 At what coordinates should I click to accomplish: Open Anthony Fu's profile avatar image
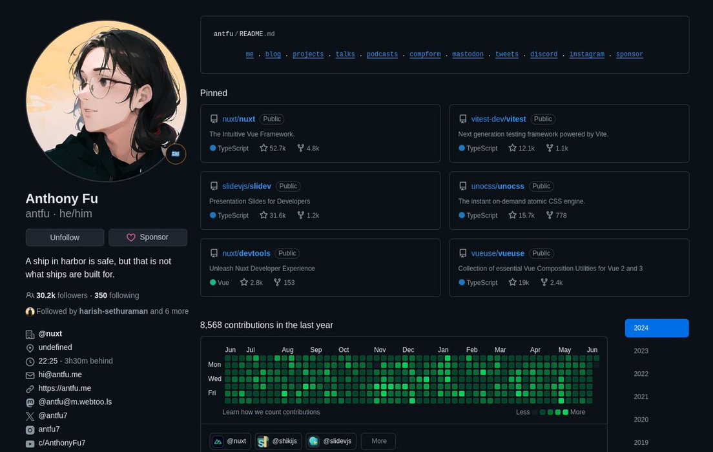(x=107, y=101)
